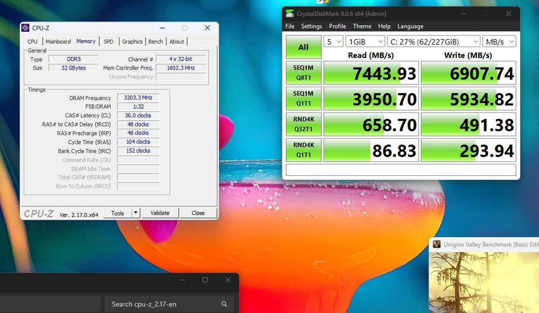
Task: Click the Search cpu-z_2.17-en field
Action: click(x=169, y=304)
